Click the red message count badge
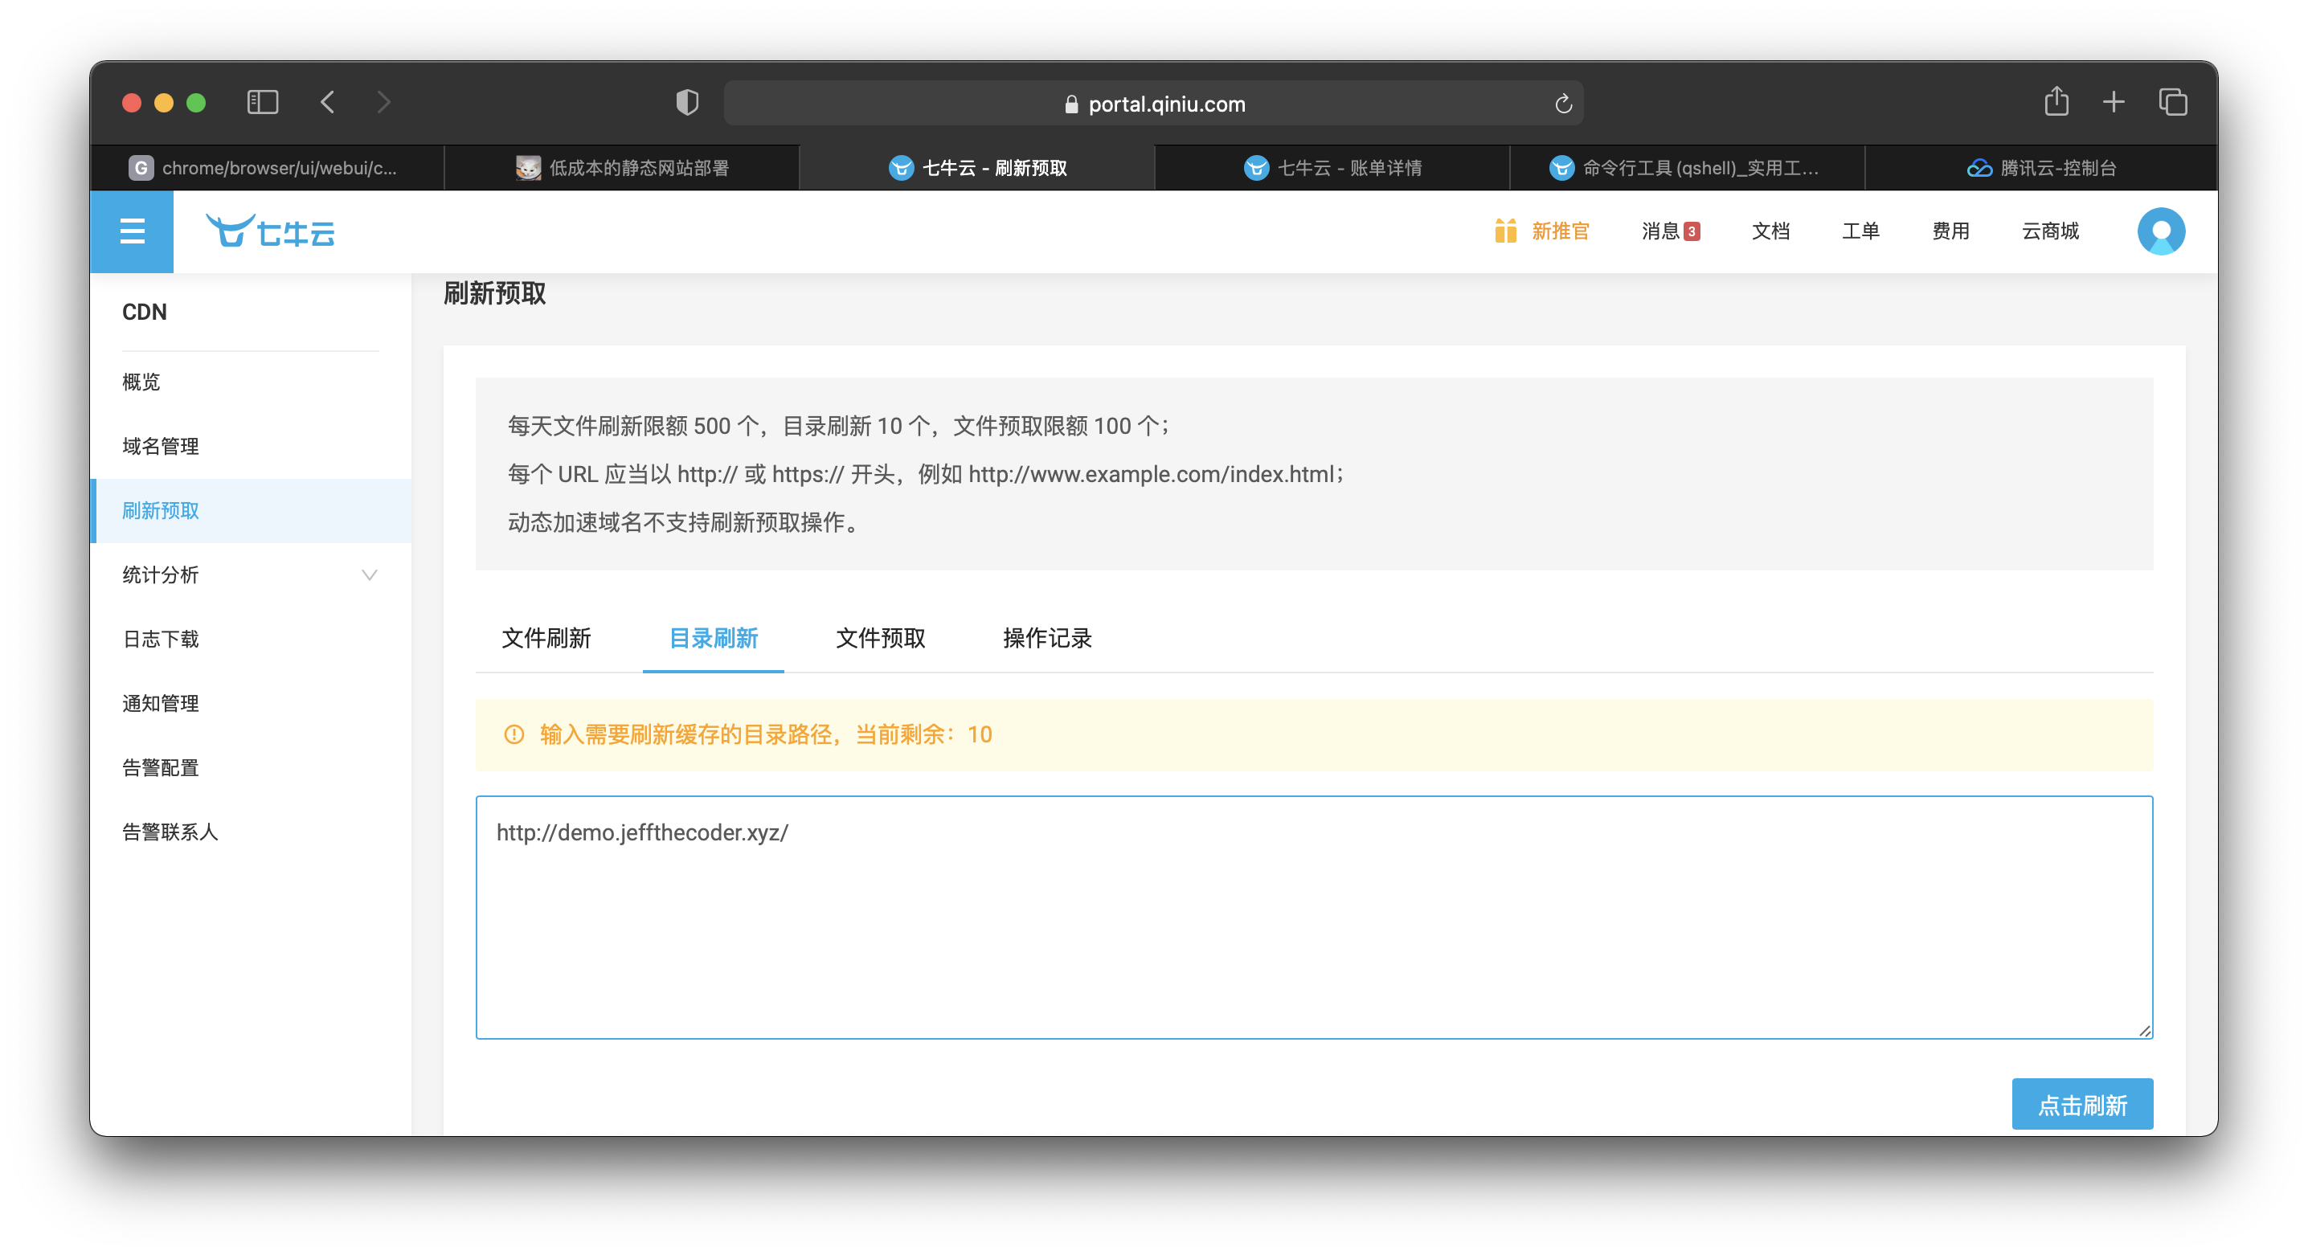 pyautogui.click(x=1692, y=231)
